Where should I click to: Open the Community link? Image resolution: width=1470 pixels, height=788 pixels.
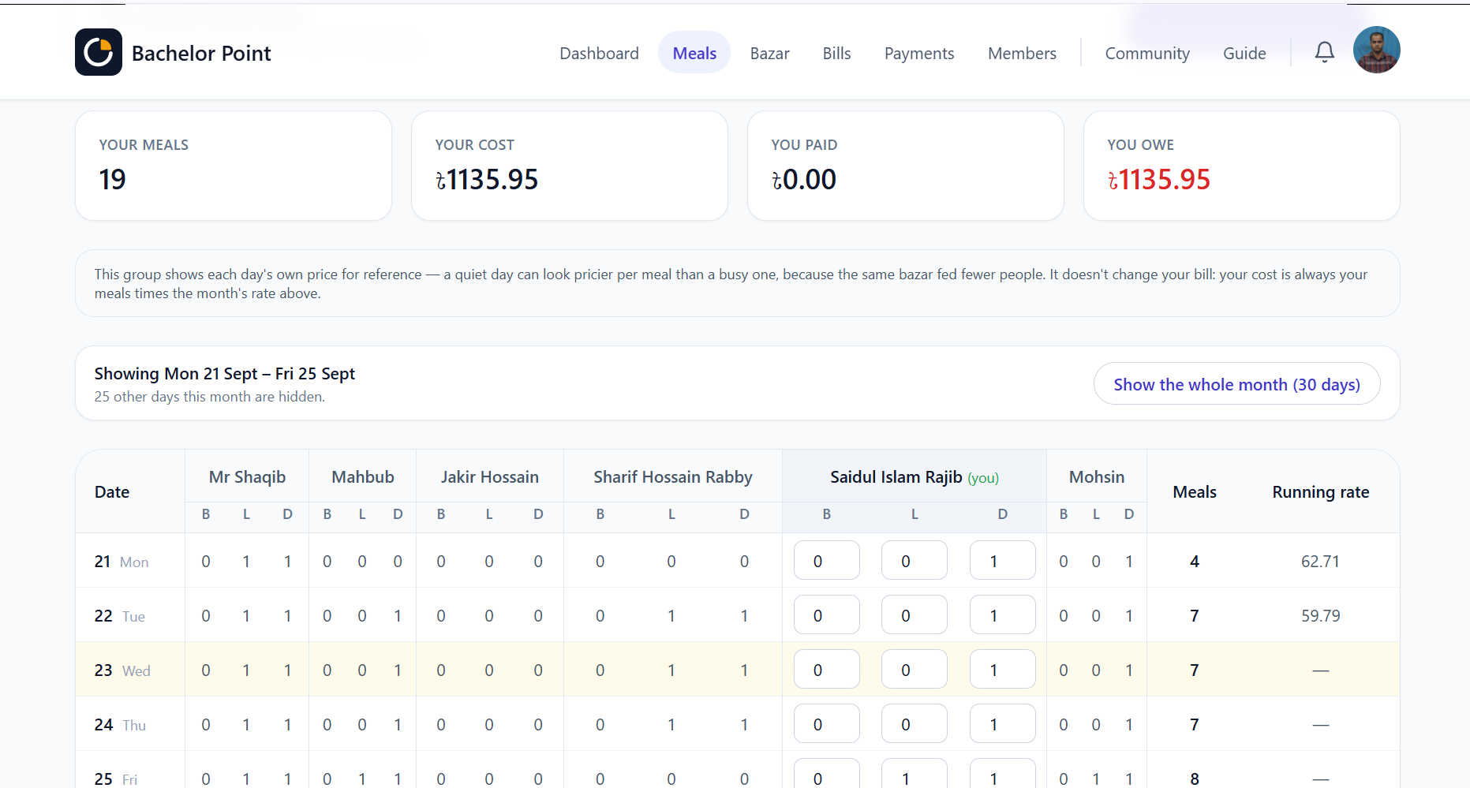(x=1147, y=53)
